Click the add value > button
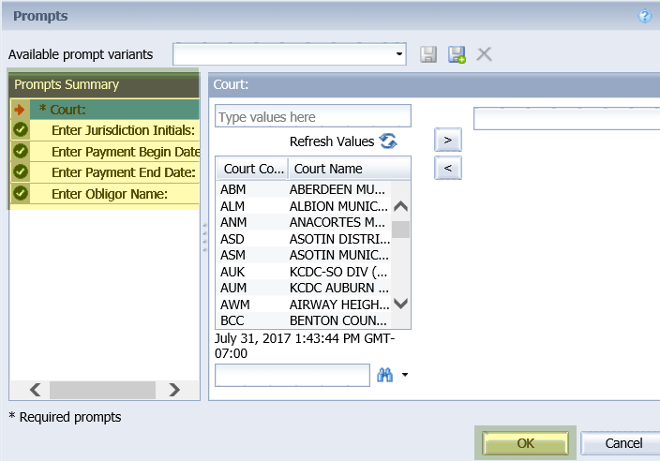Viewport: 660px width, 461px height. (x=448, y=140)
